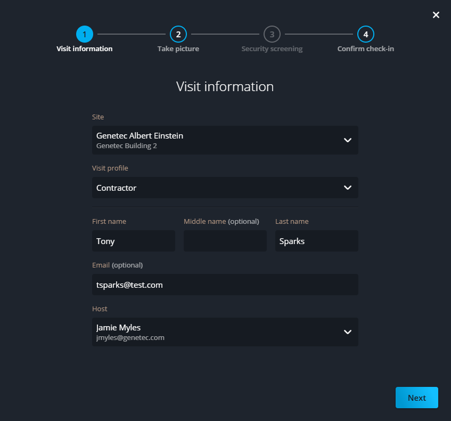Click the Next button to proceed
451x421 pixels.
416,397
